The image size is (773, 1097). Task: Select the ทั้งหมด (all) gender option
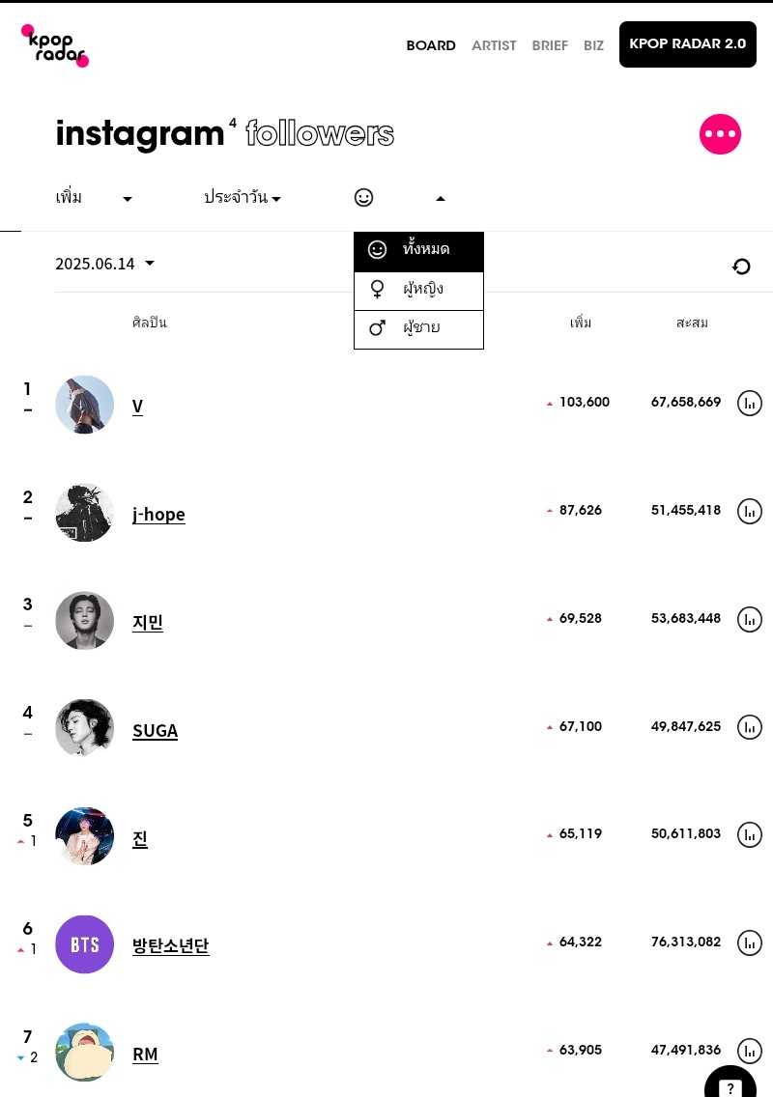(x=418, y=250)
